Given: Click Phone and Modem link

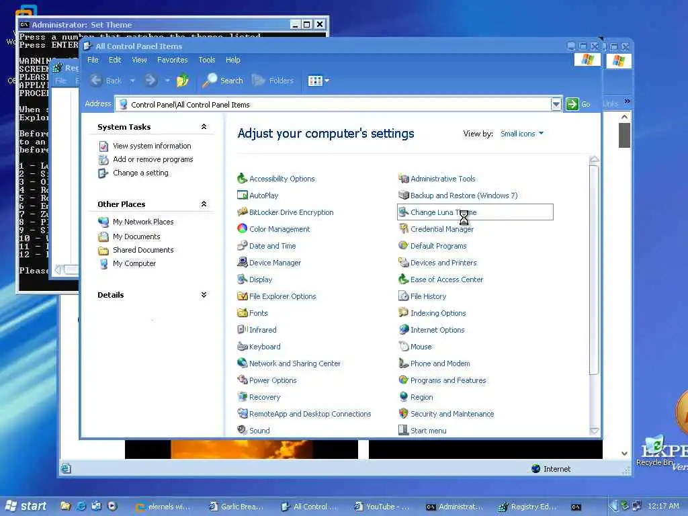Looking at the screenshot, I should tap(440, 363).
